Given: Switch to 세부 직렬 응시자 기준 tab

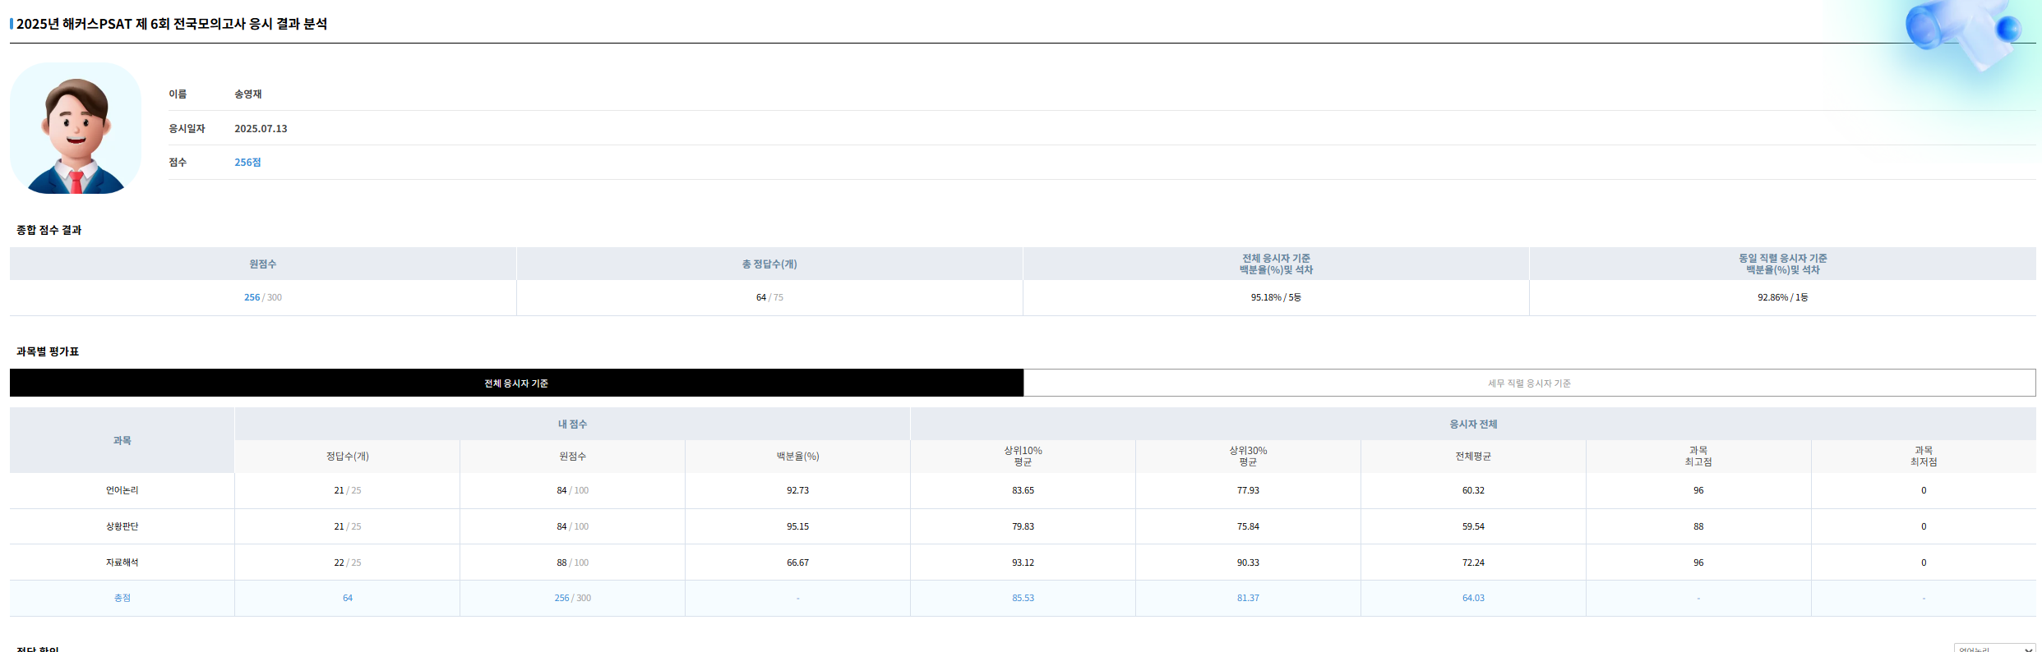Looking at the screenshot, I should [1529, 383].
